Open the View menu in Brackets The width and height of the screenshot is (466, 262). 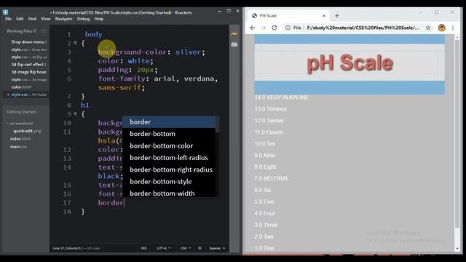(45, 19)
